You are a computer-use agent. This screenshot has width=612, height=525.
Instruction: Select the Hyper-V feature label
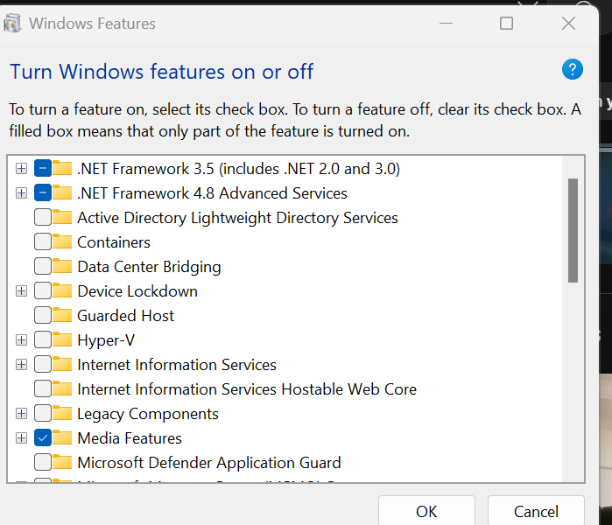pos(106,340)
